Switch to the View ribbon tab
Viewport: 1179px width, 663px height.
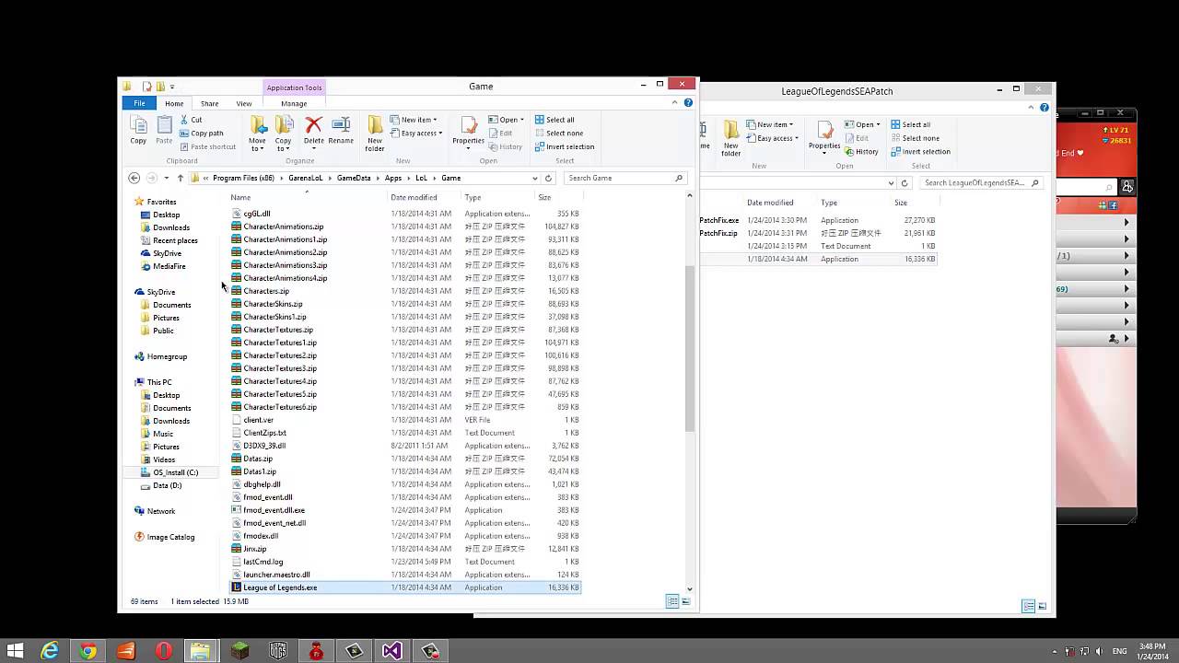(x=244, y=103)
